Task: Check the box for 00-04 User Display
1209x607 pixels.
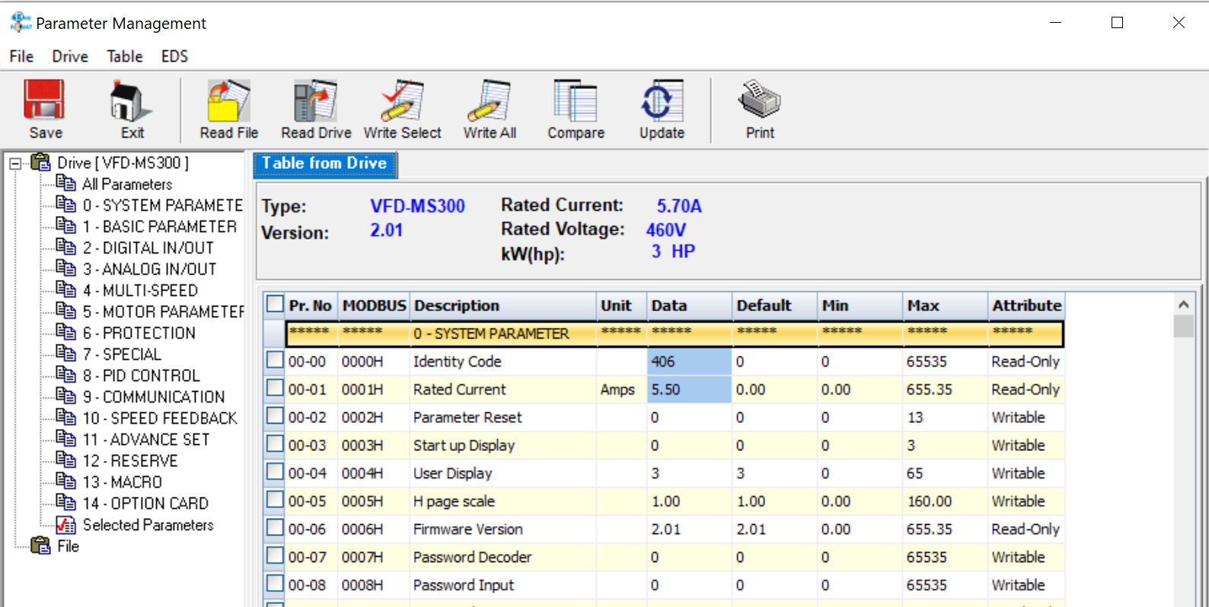Action: coord(275,472)
